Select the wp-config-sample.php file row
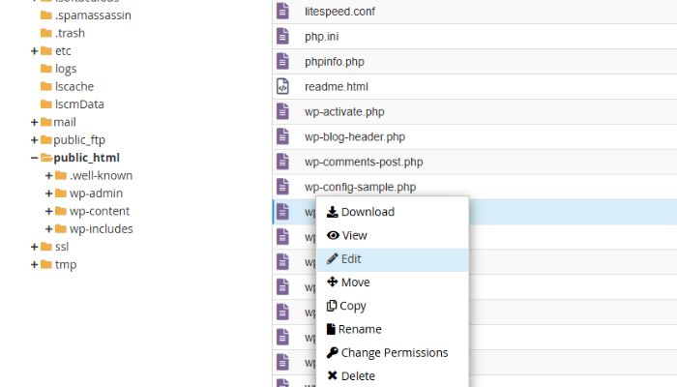677x387 pixels. 360,187
